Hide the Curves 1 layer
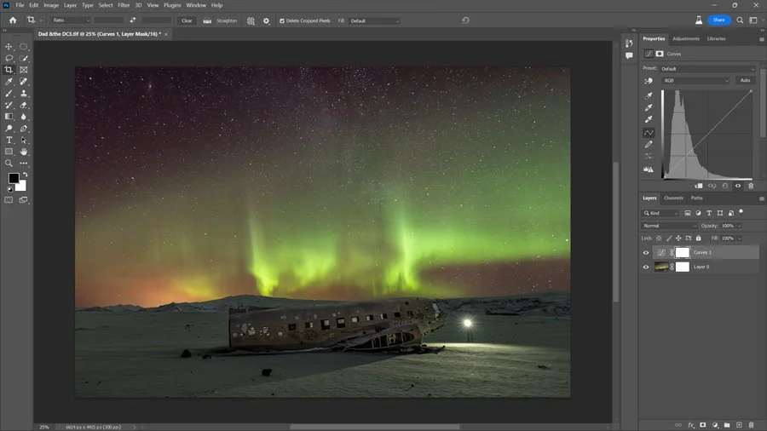This screenshot has width=767, height=431. pos(646,253)
